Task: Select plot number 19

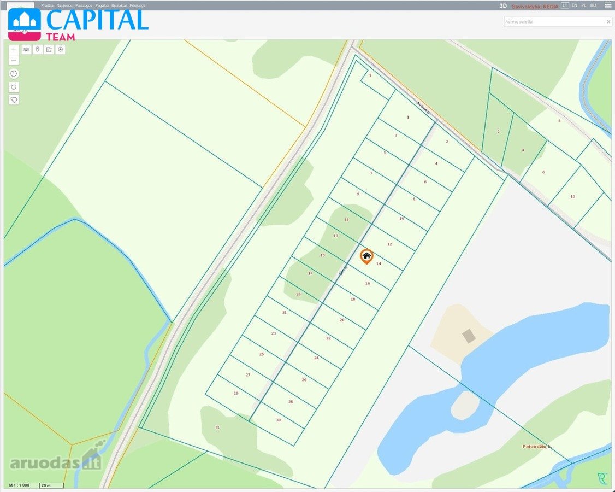Action: point(298,295)
